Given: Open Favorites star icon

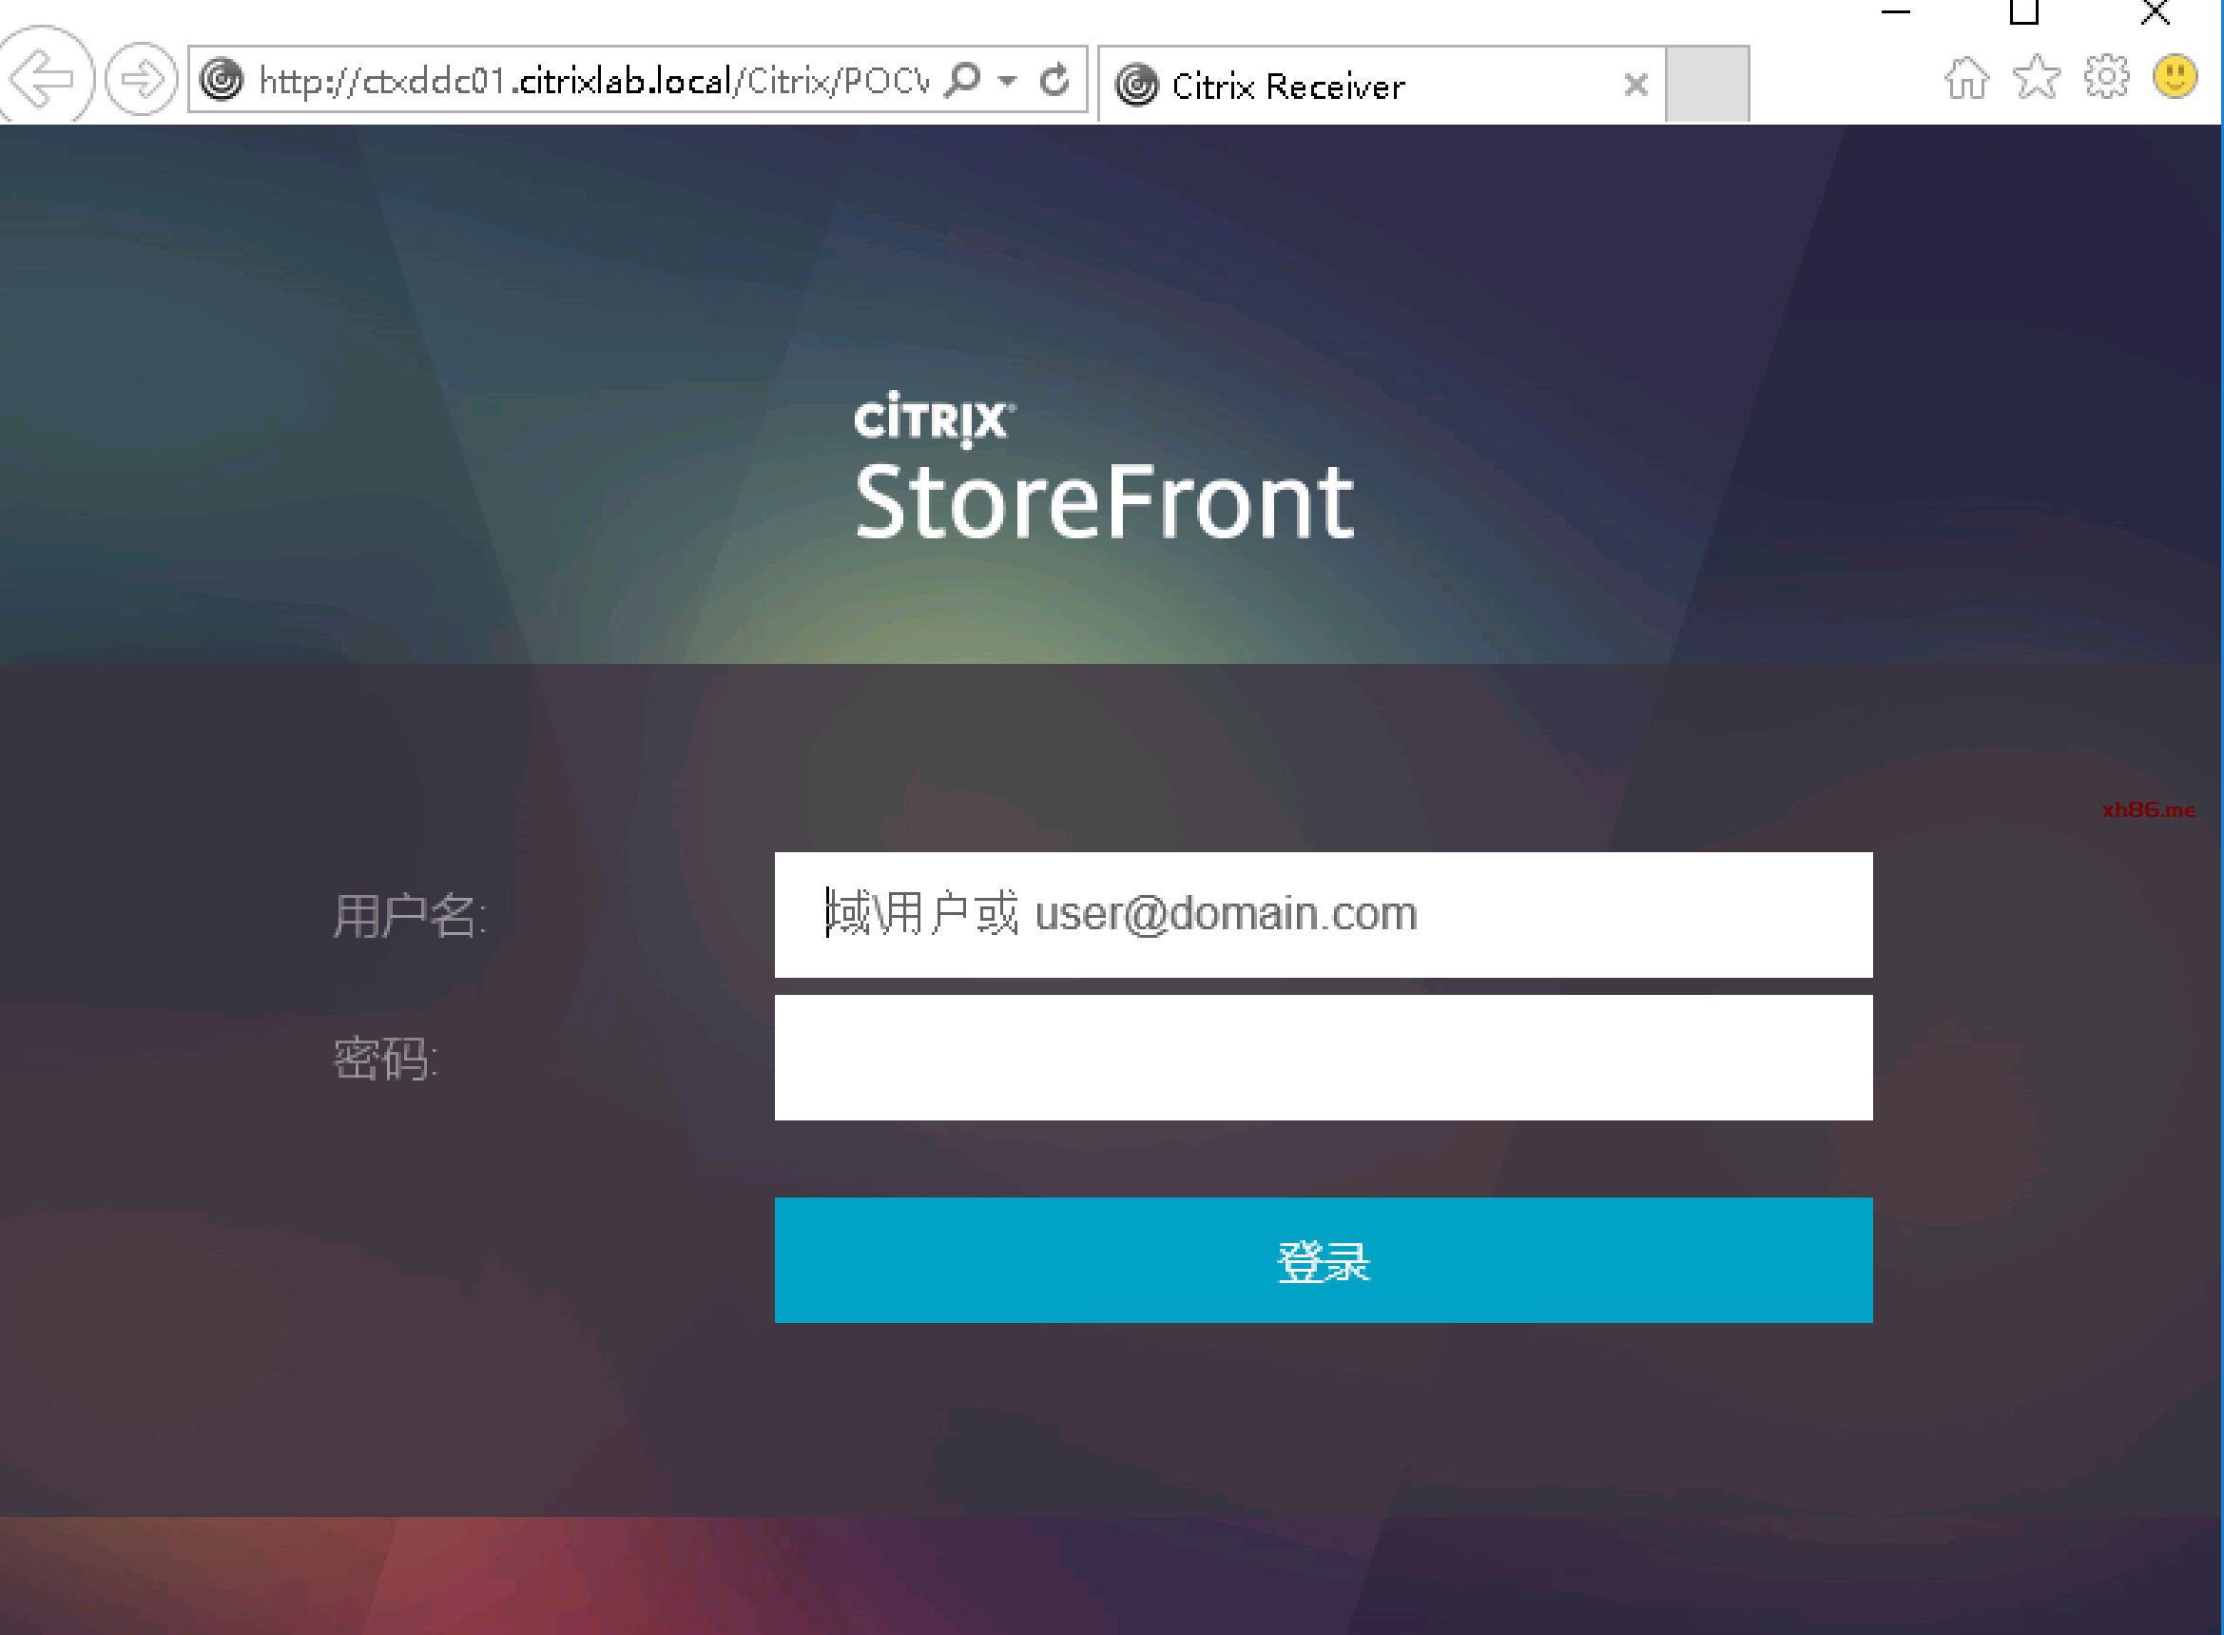Looking at the screenshot, I should [x=2036, y=78].
